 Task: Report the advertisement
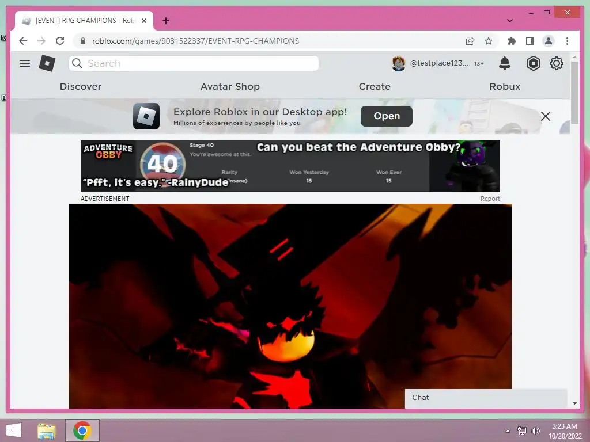[490, 199]
